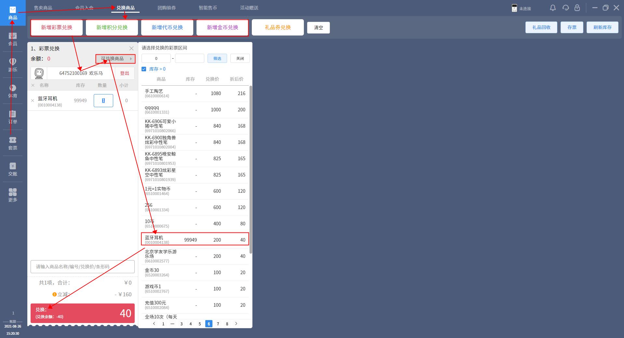Click the 未连接 device status icon
Screen dimensions: 624x338
point(514,8)
